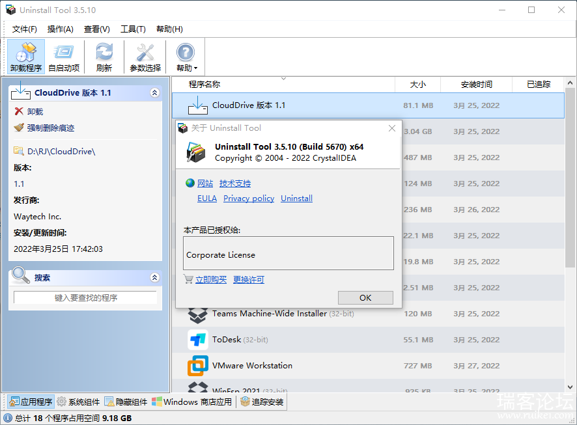Click the 3月 27, 2022 VMware install date
Screen dimensions: 577x425
coord(477,366)
